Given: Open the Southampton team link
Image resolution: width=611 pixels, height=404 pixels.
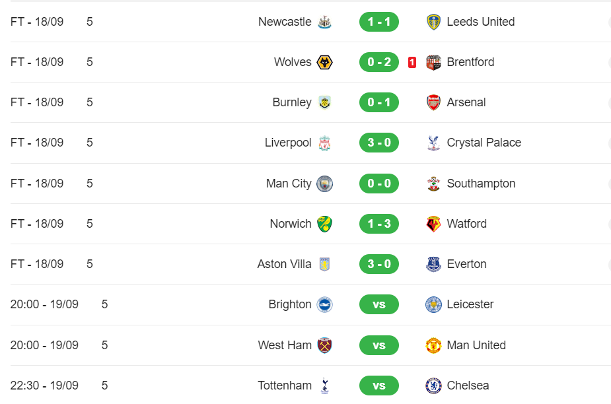Looking at the screenshot, I should (x=481, y=184).
